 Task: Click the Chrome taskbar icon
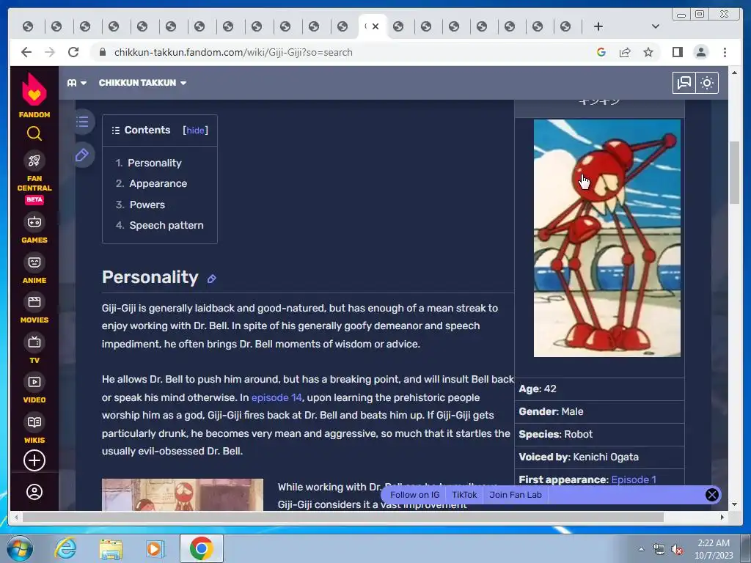tap(201, 548)
